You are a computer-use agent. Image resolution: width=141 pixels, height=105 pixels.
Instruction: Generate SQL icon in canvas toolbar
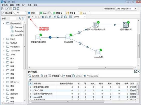coord(62,17)
